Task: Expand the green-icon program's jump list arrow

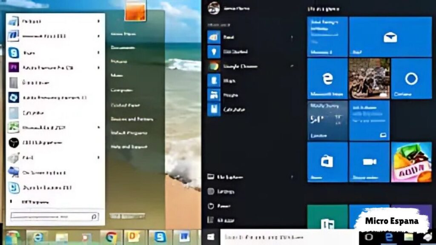Action: tap(98, 128)
